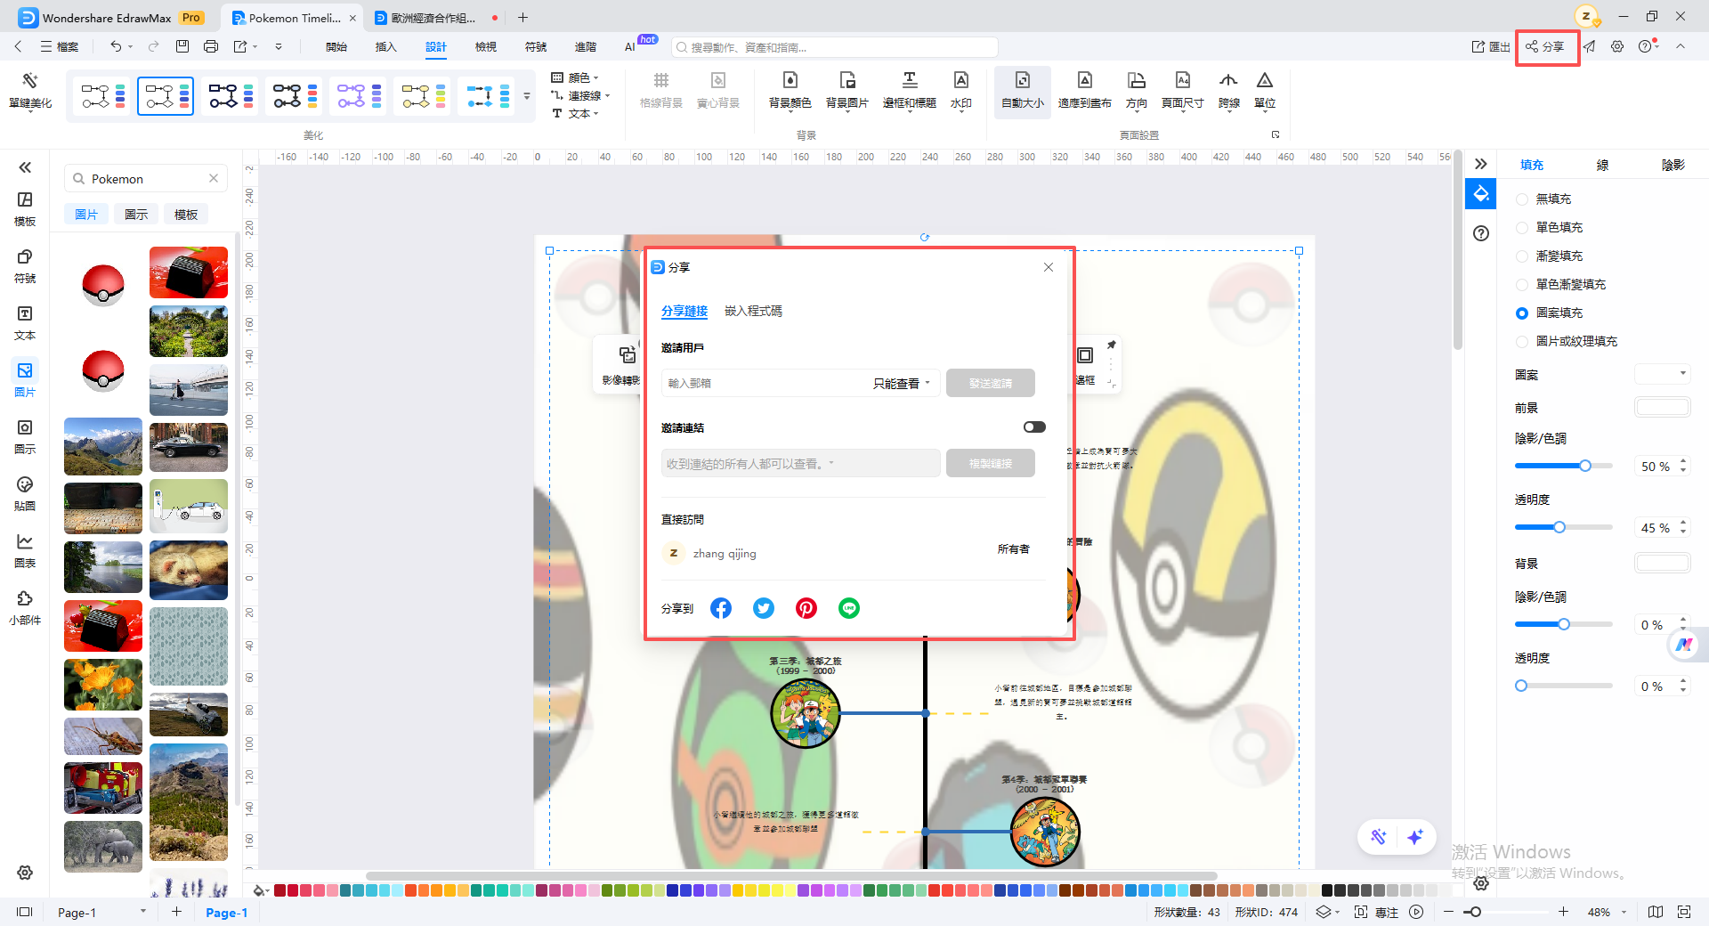Open page size (頁面尺寸) option
Screen dimensions: 1709x926
pos(1182,91)
